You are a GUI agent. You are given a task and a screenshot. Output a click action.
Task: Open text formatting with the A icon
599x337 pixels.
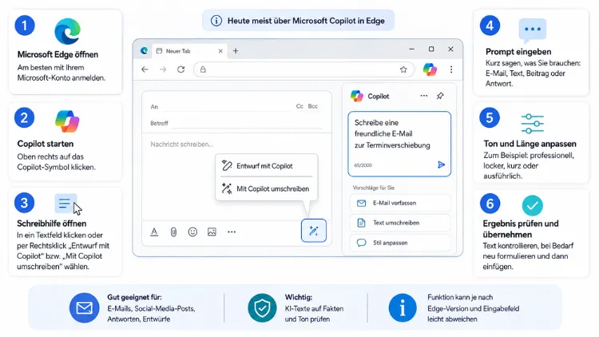click(154, 232)
